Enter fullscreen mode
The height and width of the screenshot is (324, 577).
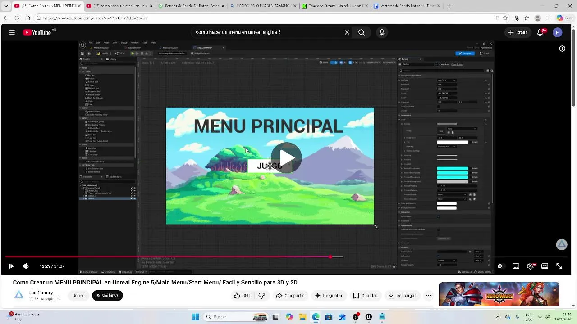coord(559,266)
